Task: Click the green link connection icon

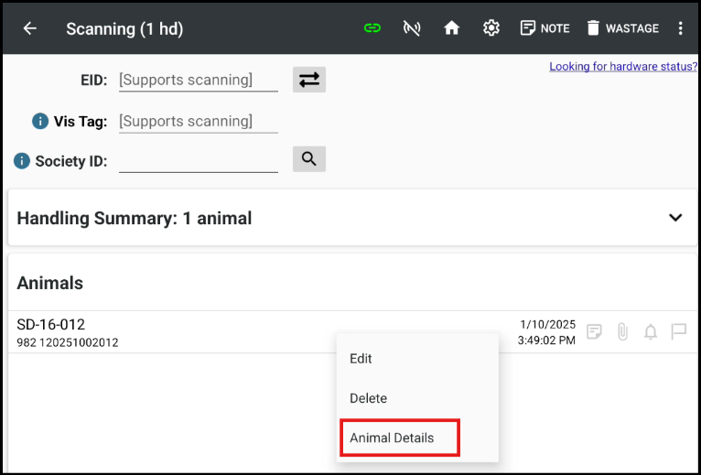Action: (372, 28)
